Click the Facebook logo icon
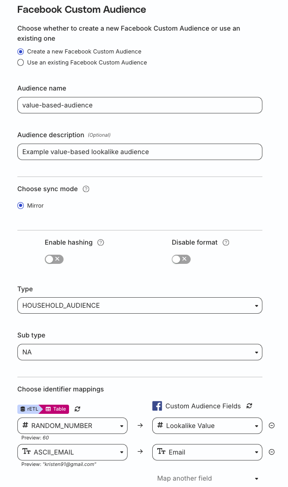Viewport: 288px width, 487px height. [157, 406]
